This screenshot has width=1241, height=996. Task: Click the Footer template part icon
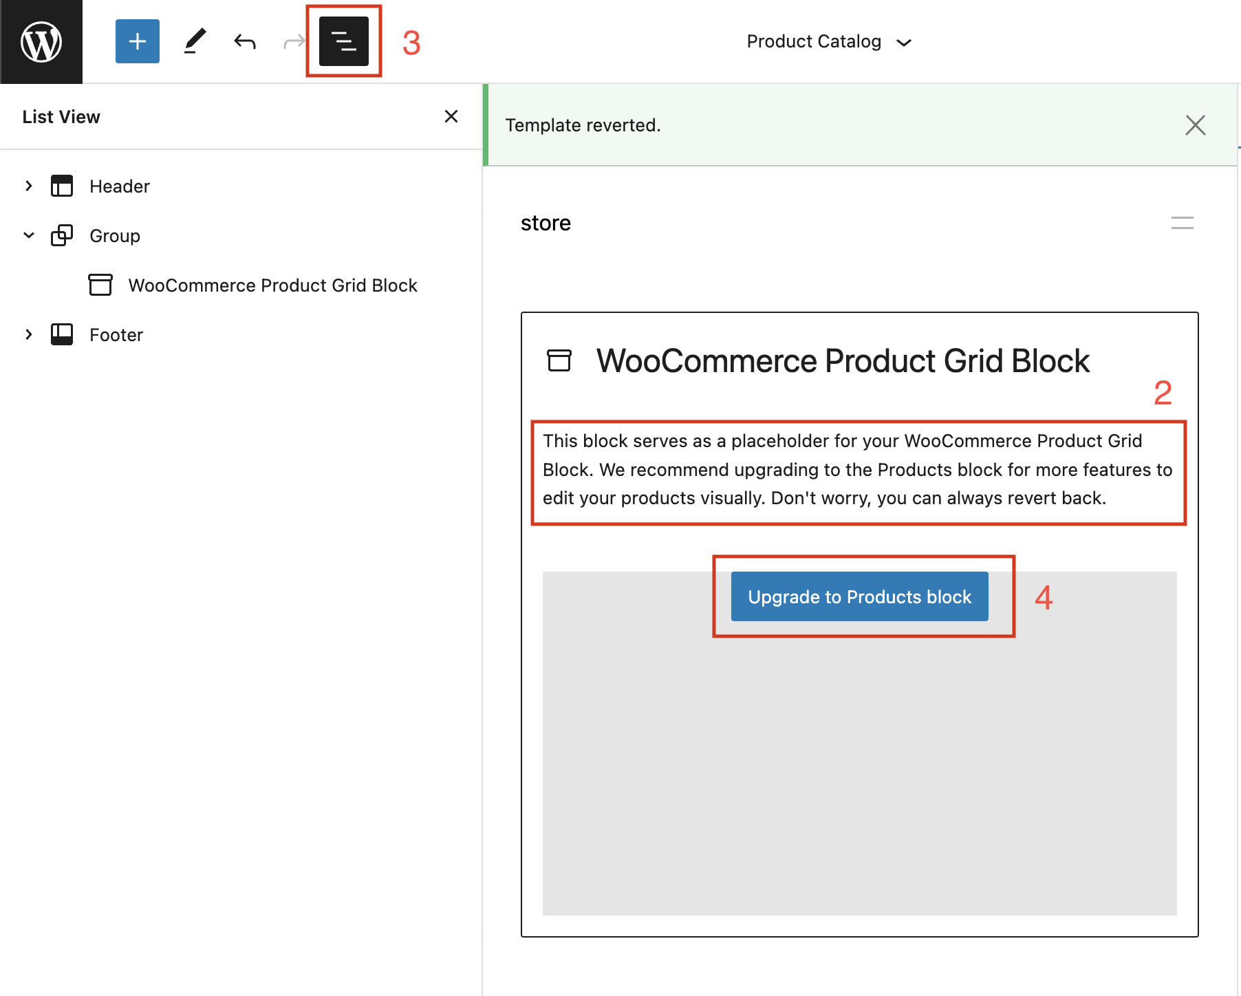[x=62, y=334]
